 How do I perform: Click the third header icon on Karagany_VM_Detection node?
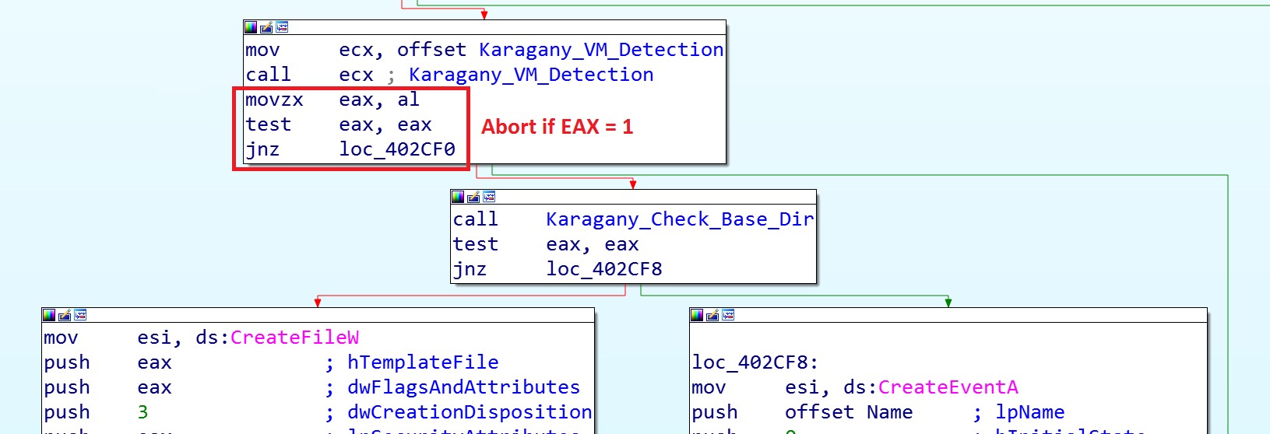point(282,27)
